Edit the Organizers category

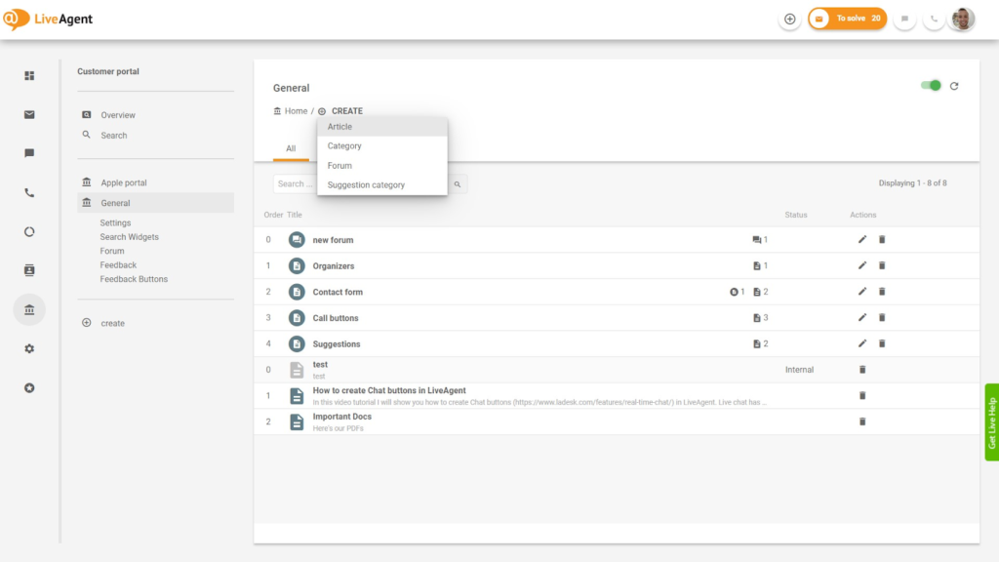pyautogui.click(x=862, y=265)
